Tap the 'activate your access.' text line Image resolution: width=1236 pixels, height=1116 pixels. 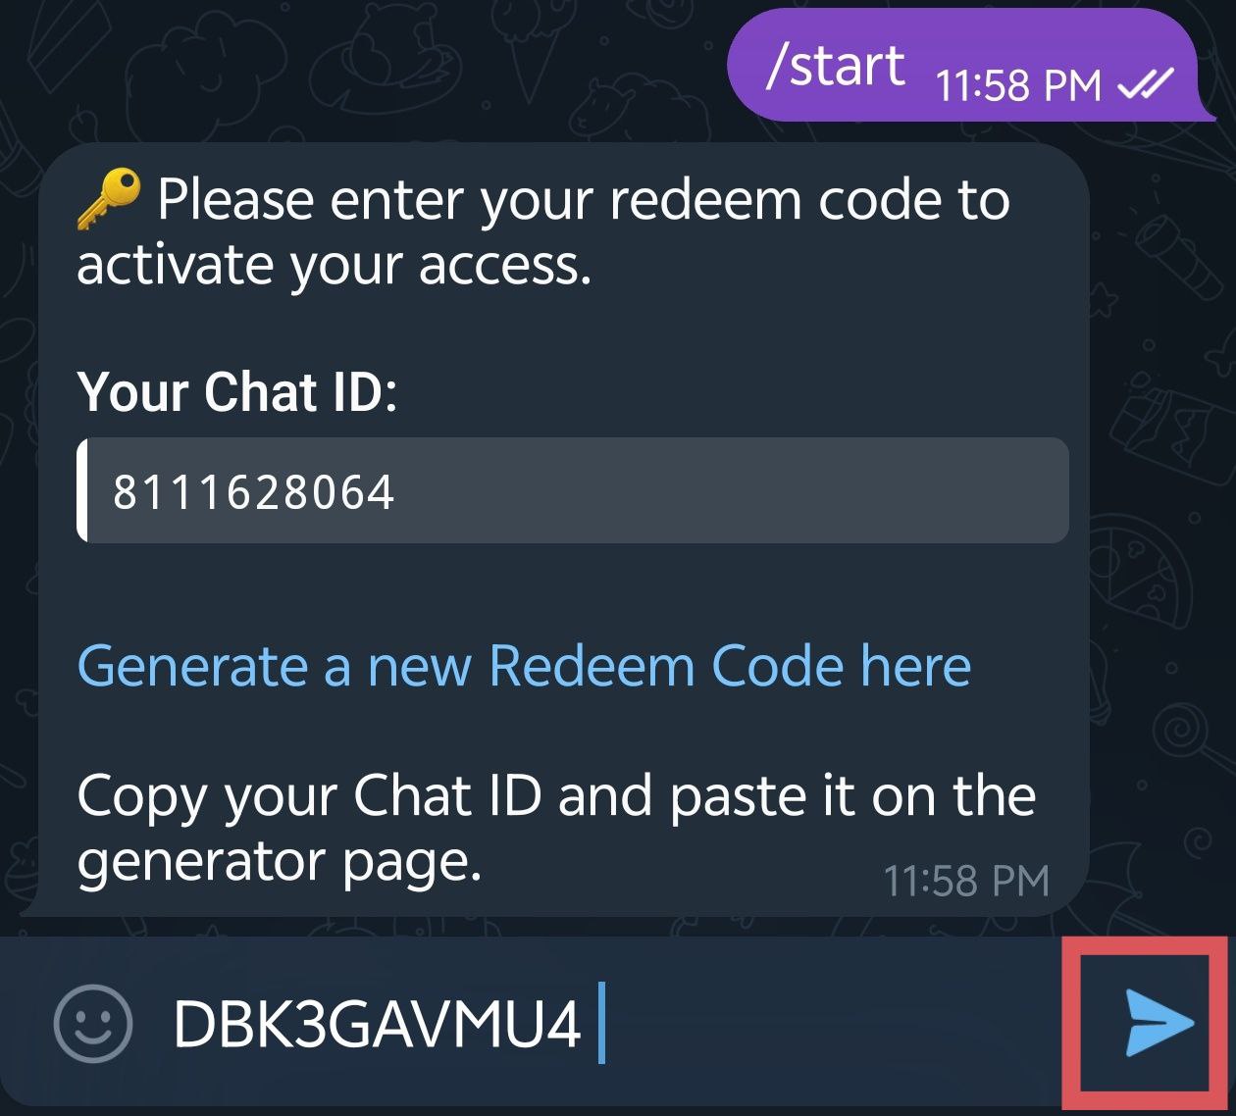pos(335,265)
